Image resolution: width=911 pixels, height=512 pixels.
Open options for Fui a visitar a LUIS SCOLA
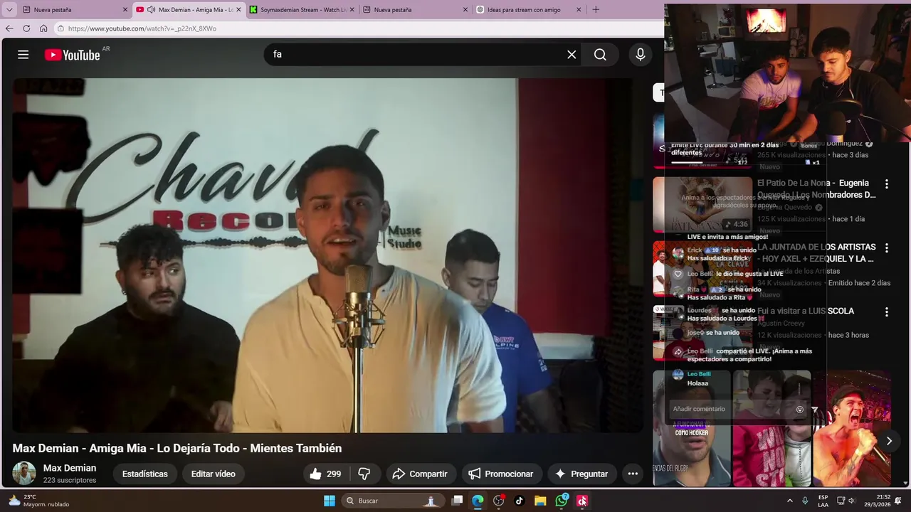point(886,312)
